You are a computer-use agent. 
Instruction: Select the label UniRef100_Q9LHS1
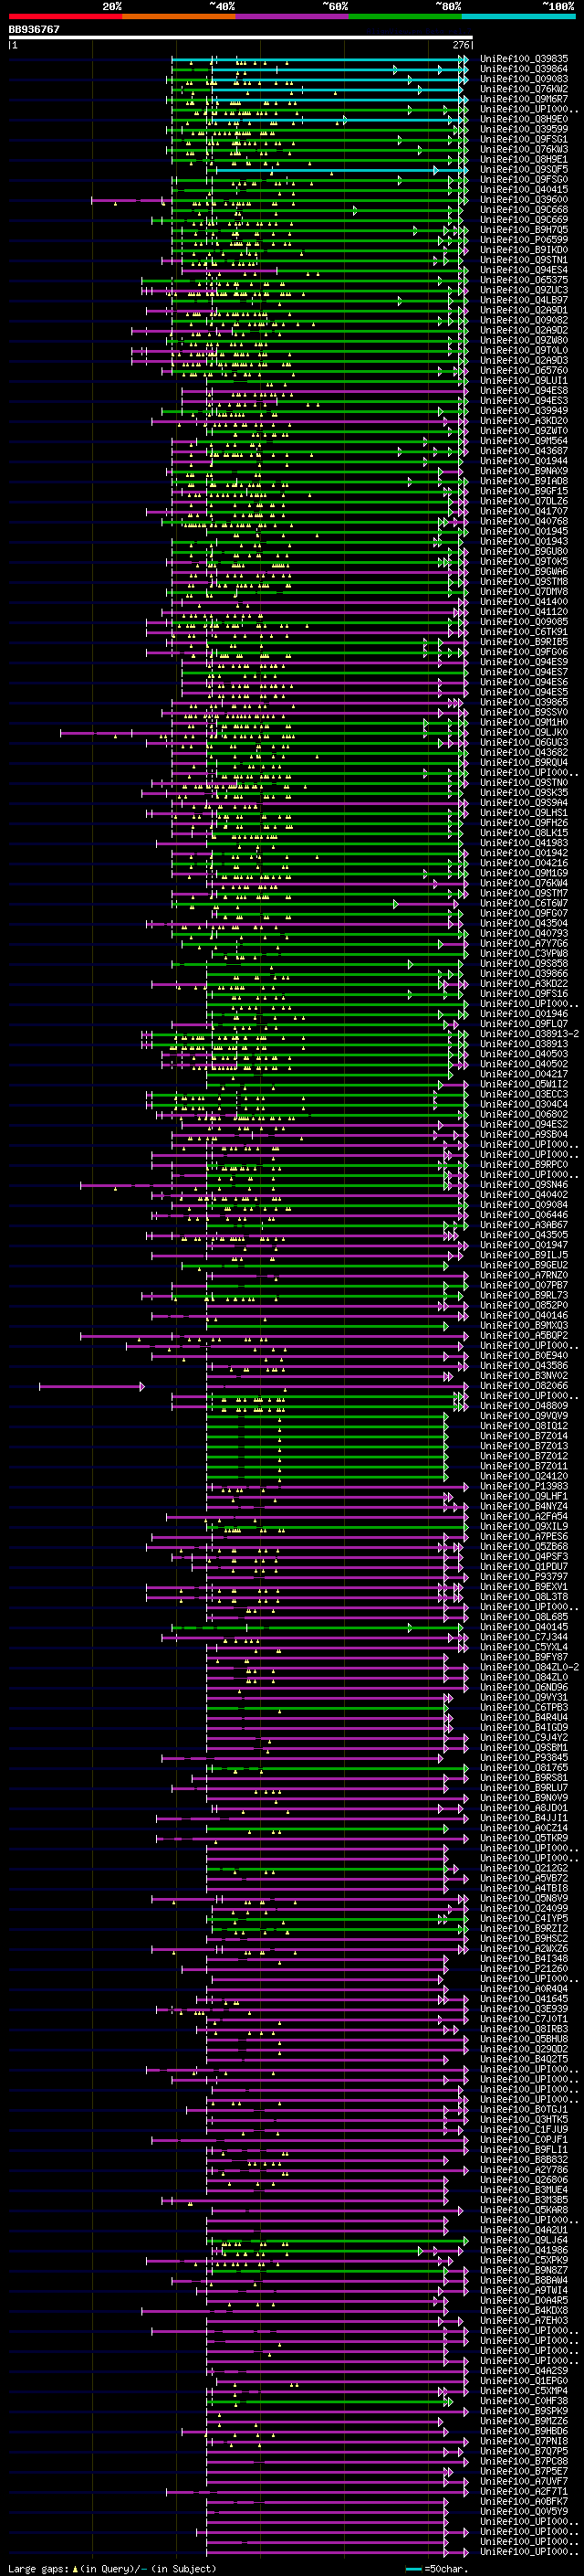[524, 813]
